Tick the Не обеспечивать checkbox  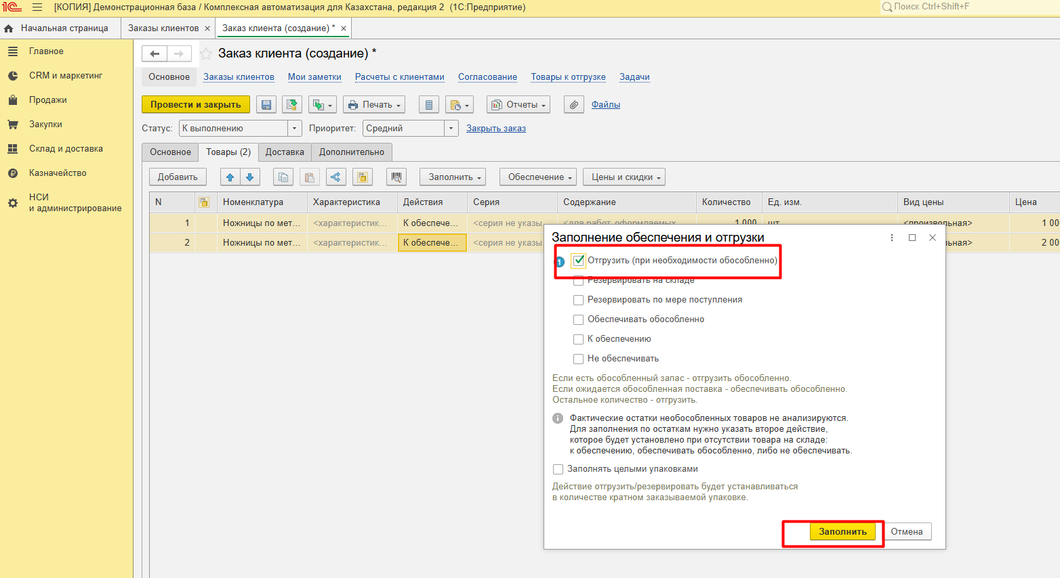pyautogui.click(x=578, y=359)
